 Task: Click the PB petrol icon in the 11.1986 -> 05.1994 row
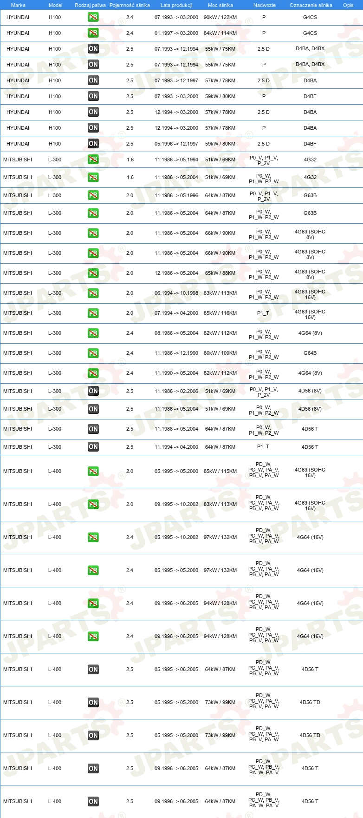point(93,160)
